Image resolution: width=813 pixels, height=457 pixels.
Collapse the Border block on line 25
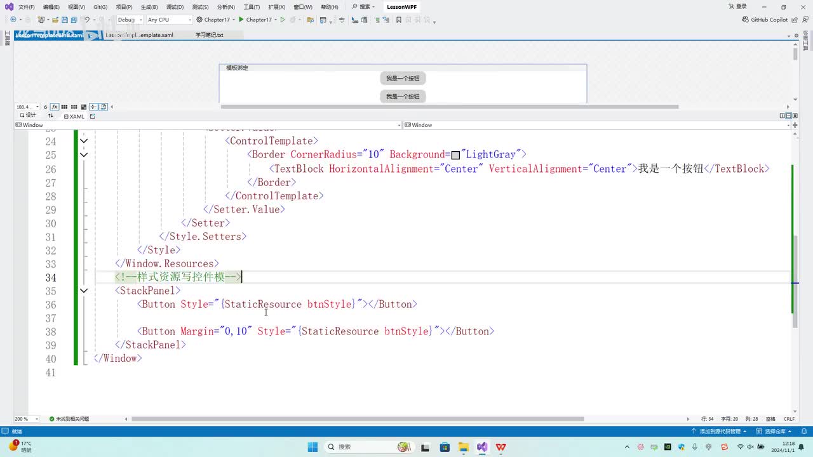pos(83,155)
